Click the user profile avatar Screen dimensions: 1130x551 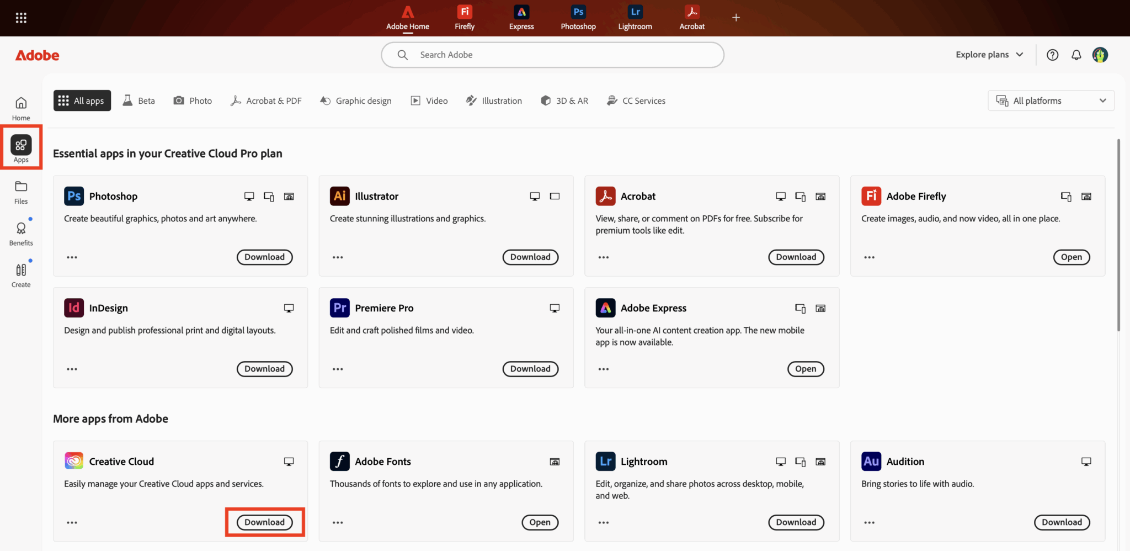click(x=1100, y=55)
